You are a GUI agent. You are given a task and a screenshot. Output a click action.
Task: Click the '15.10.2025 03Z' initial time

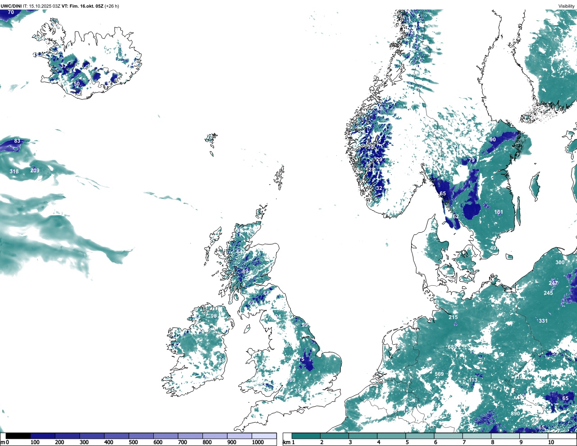click(x=45, y=6)
